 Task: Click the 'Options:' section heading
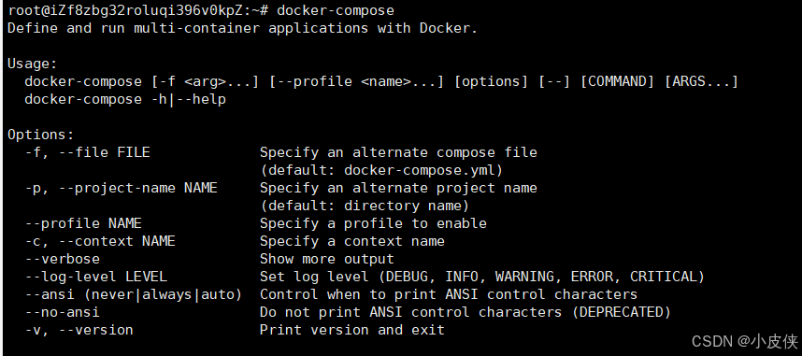pos(41,135)
